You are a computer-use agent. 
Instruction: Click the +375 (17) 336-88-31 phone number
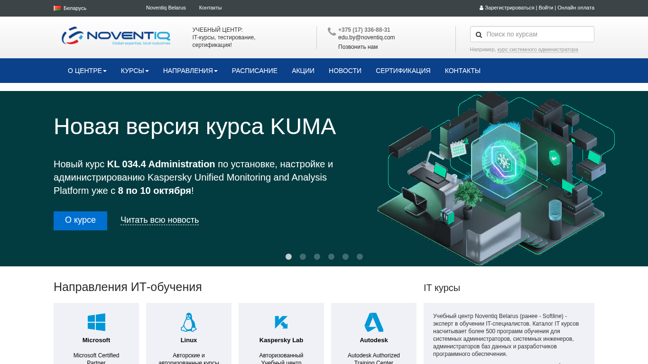click(364, 30)
